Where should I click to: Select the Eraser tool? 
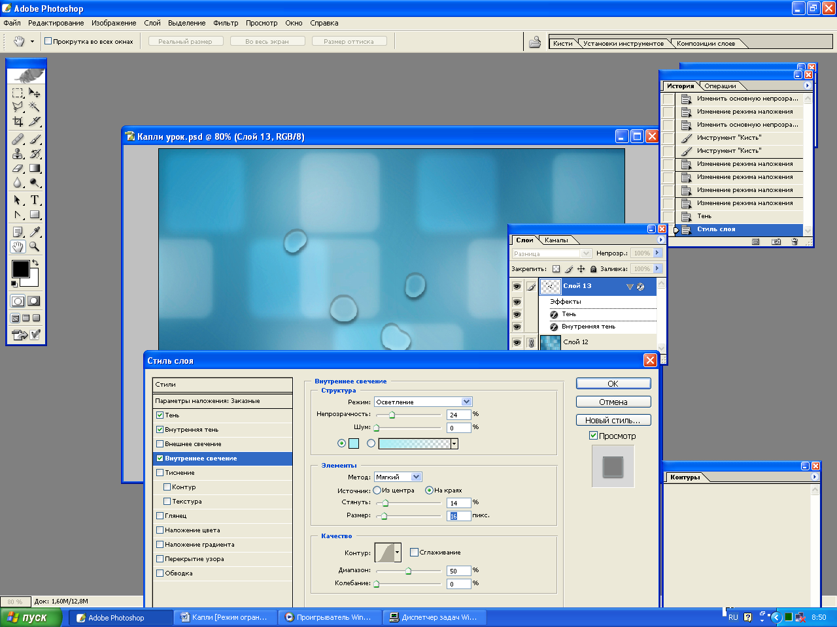pyautogui.click(x=18, y=168)
